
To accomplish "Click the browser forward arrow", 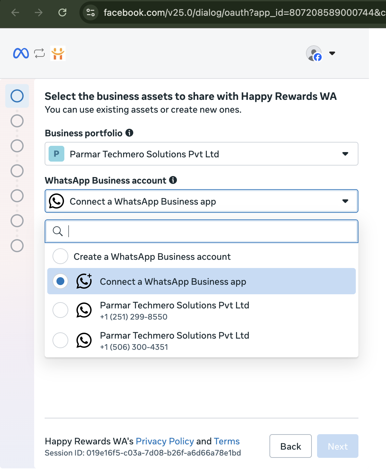I will [x=39, y=12].
